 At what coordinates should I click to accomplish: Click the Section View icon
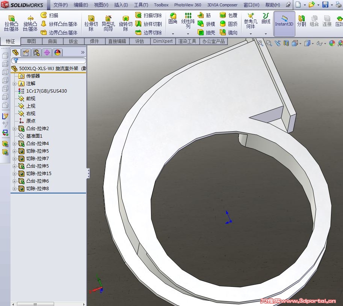(x=286, y=43)
